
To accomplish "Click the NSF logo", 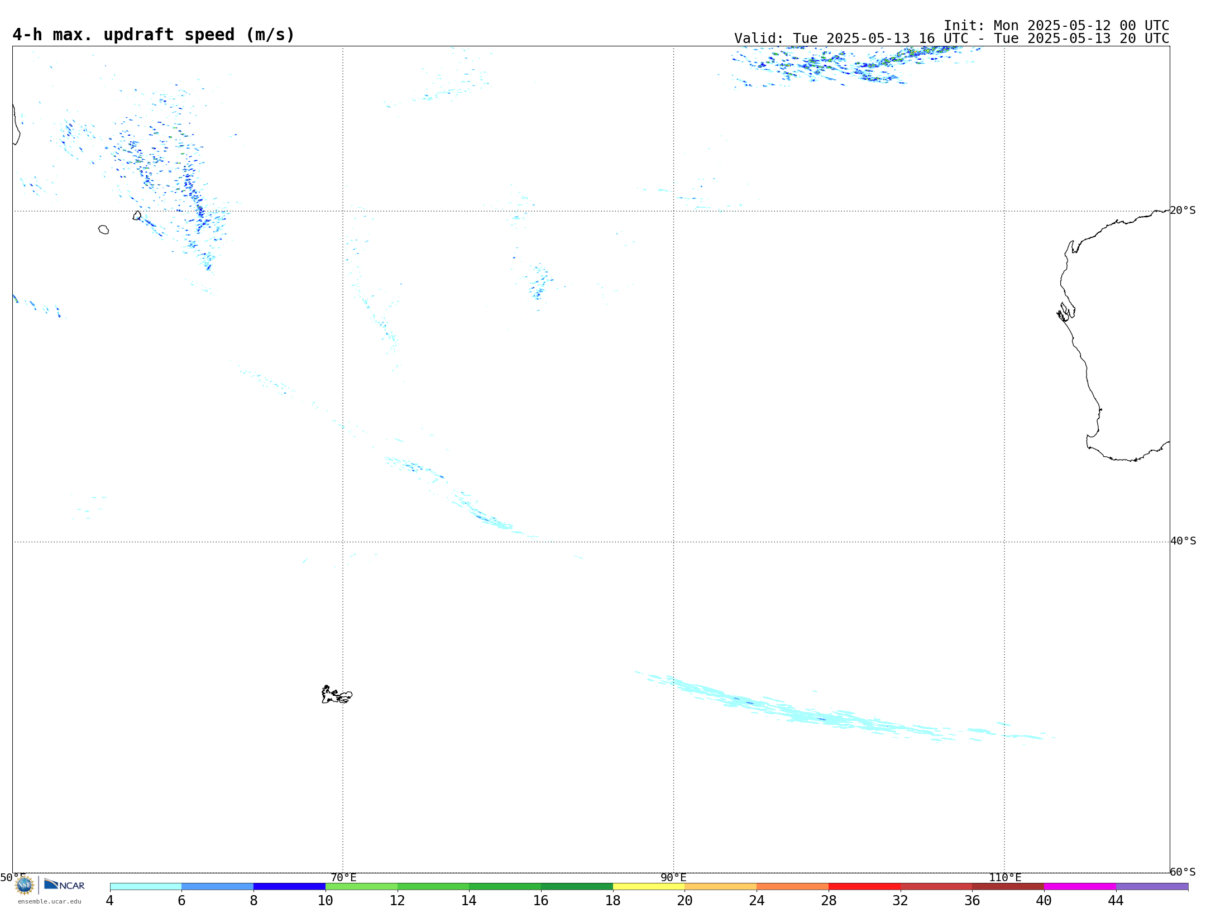I will [x=25, y=885].
